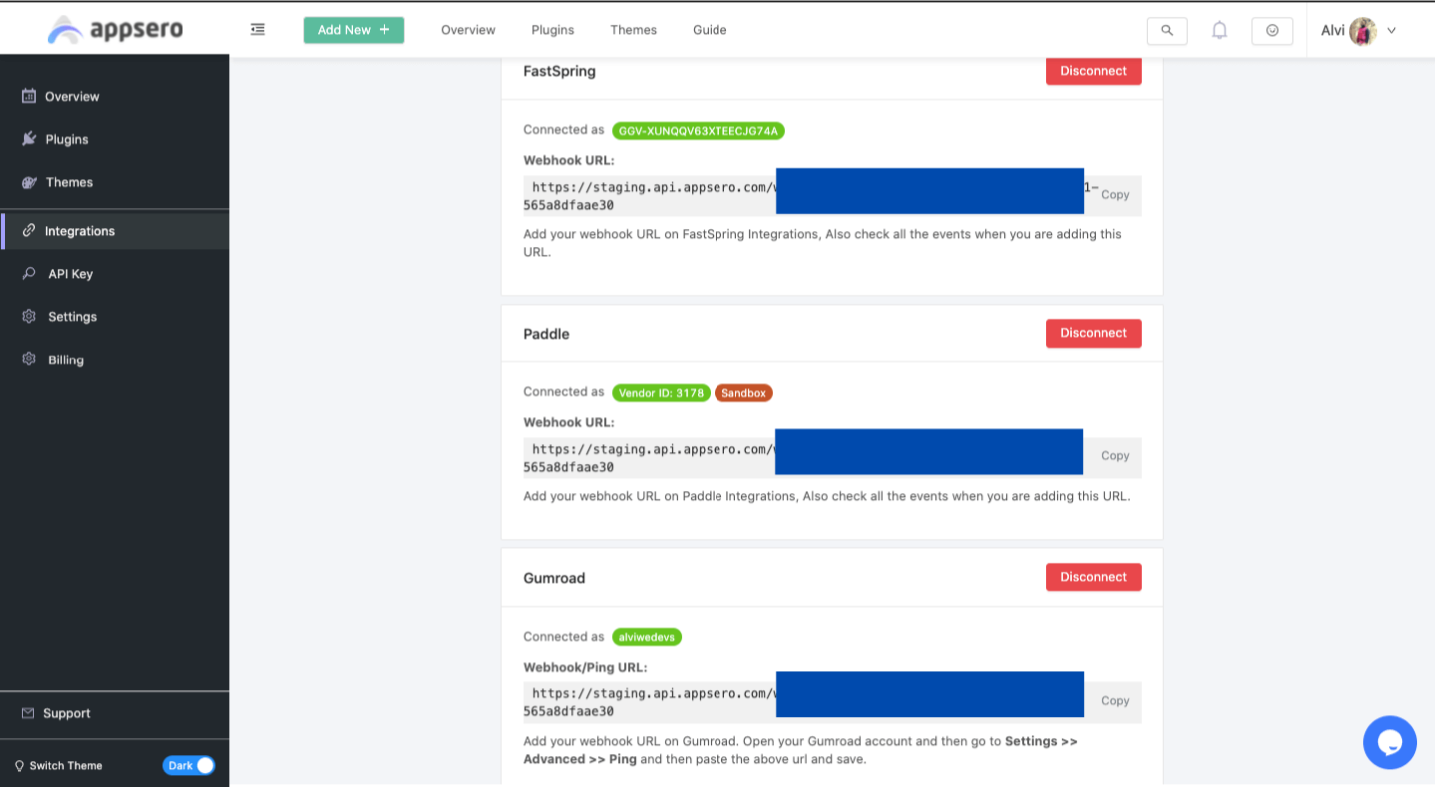Screen dimensions: 1435x787
Task: Click the FastSpring card title
Action: coord(559,72)
